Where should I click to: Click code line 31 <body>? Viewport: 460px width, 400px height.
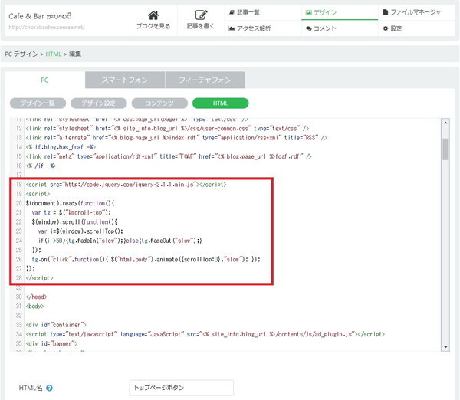click(x=34, y=307)
